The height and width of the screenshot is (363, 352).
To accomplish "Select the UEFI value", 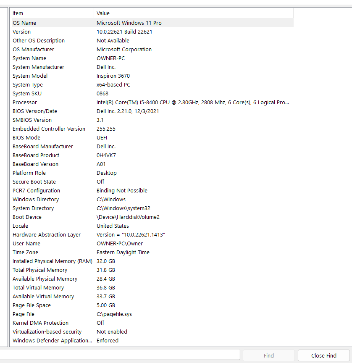I will pyautogui.click(x=102, y=137).
